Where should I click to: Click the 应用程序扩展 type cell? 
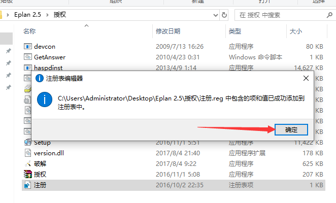(247, 153)
